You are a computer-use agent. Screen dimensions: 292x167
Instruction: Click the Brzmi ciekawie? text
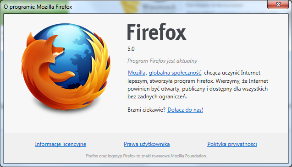tap(146, 110)
